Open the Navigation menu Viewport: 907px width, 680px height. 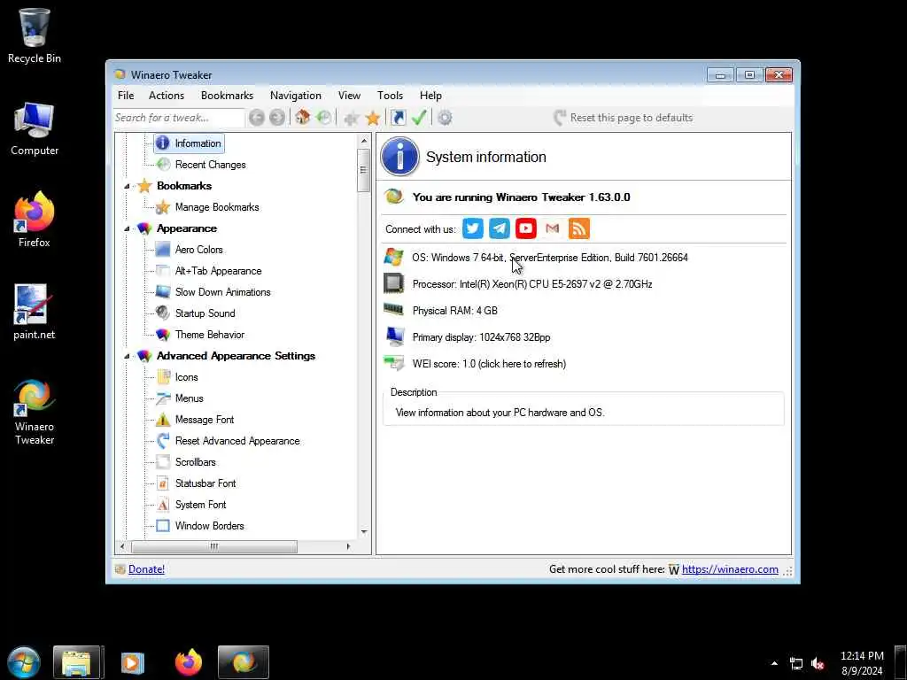pos(296,96)
